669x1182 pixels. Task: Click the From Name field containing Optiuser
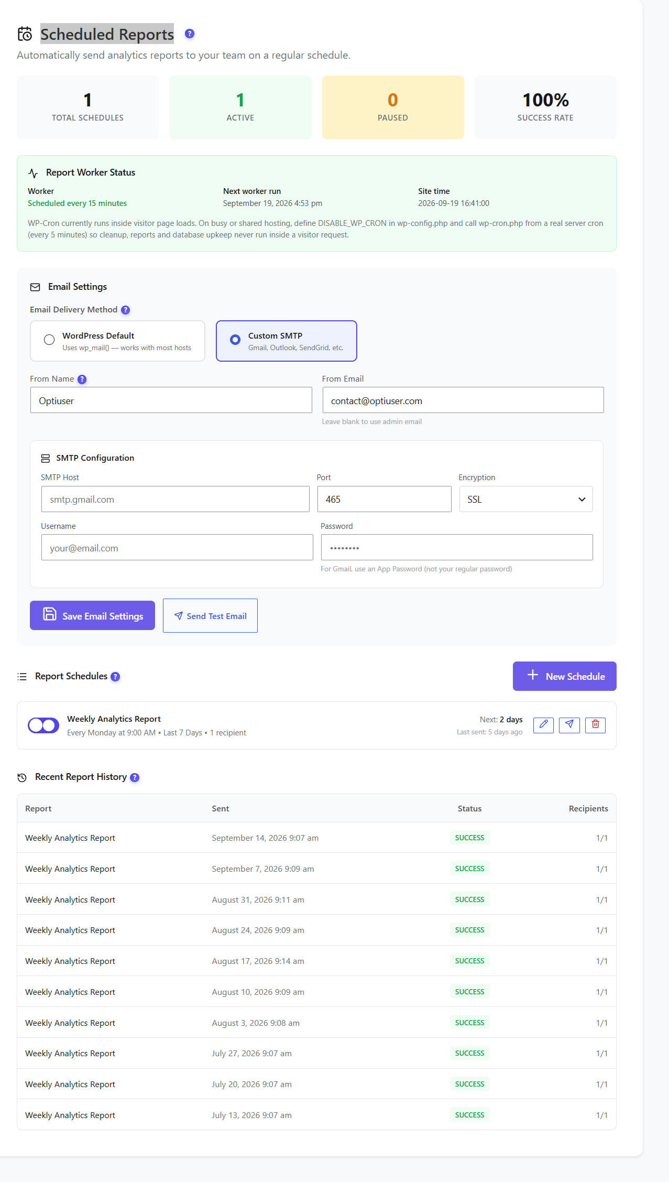point(171,400)
